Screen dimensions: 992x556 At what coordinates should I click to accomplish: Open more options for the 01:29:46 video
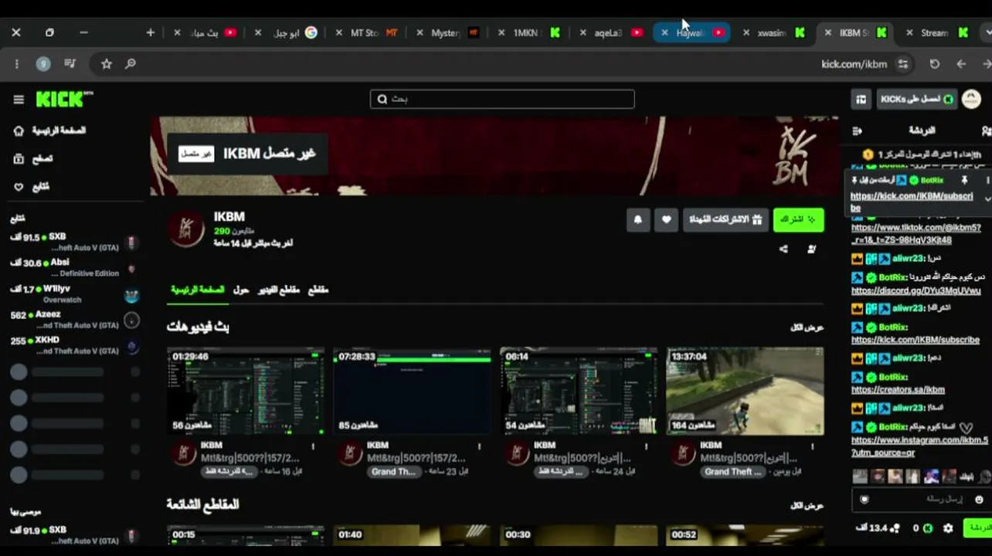pyautogui.click(x=313, y=446)
